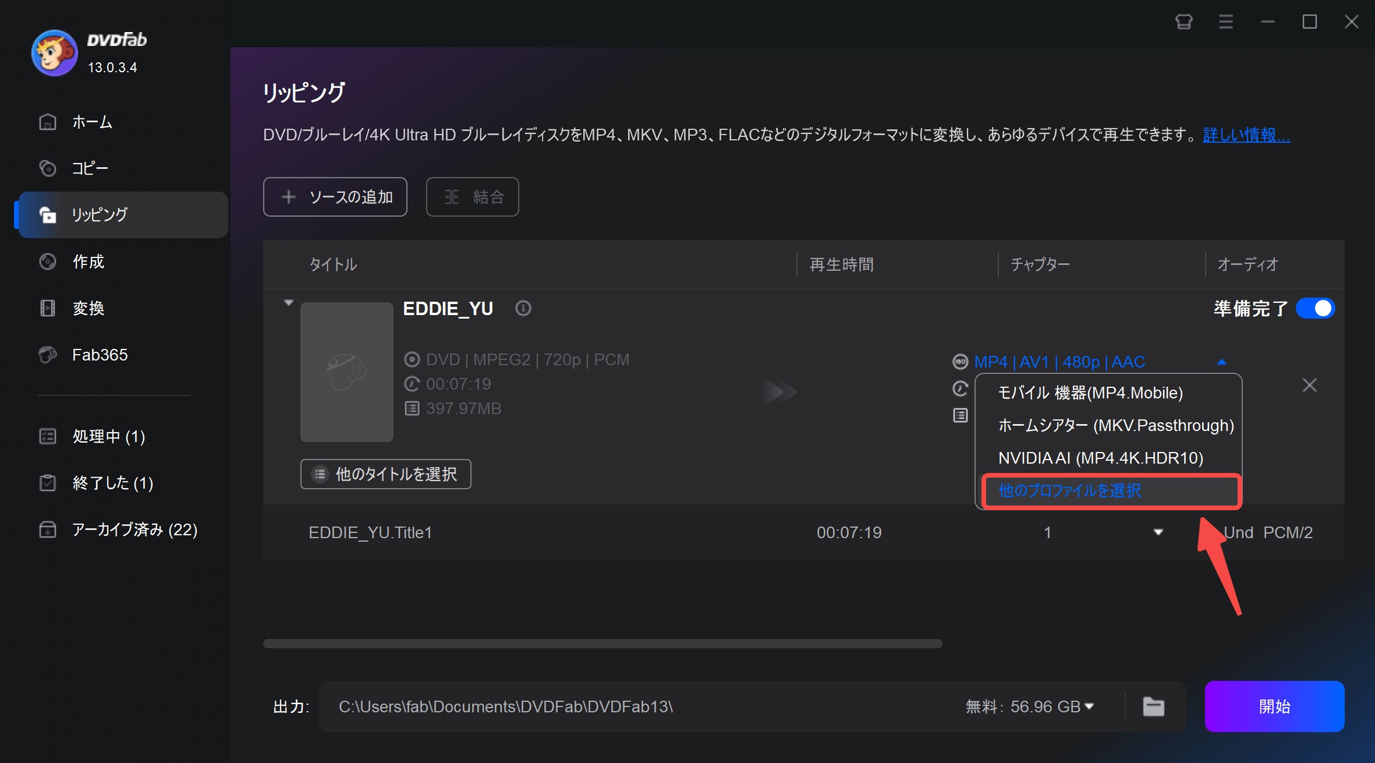Choose ホームシアター (MKV.Passthrough) profile
Image resolution: width=1375 pixels, height=763 pixels.
[x=1109, y=426]
